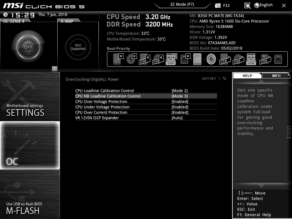Viewport: 292px width, 219px height.
Task: Click the Overclocking\DigitALL Power breadcrumb
Action: tap(92, 79)
